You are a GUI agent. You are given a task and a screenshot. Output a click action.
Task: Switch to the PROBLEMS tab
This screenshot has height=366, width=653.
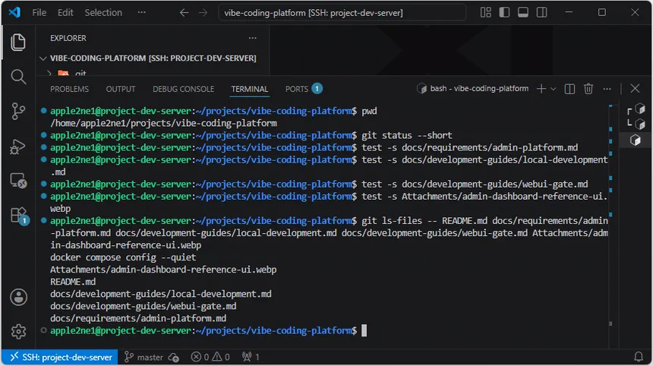(70, 89)
